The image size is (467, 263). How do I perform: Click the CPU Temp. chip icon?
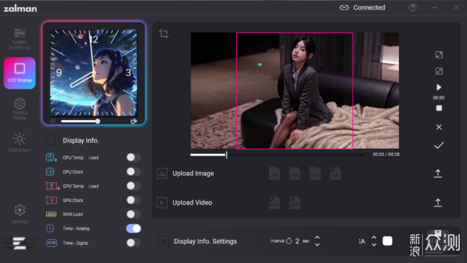(x=51, y=157)
